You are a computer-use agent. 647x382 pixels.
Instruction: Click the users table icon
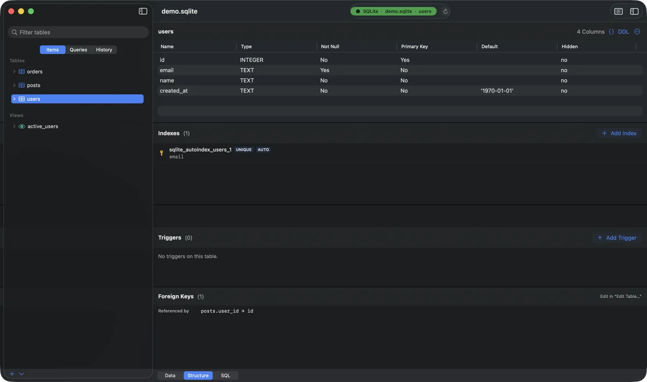(x=22, y=99)
